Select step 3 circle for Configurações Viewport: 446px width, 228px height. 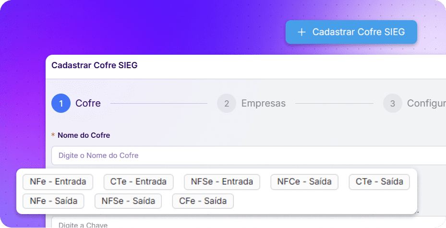393,103
